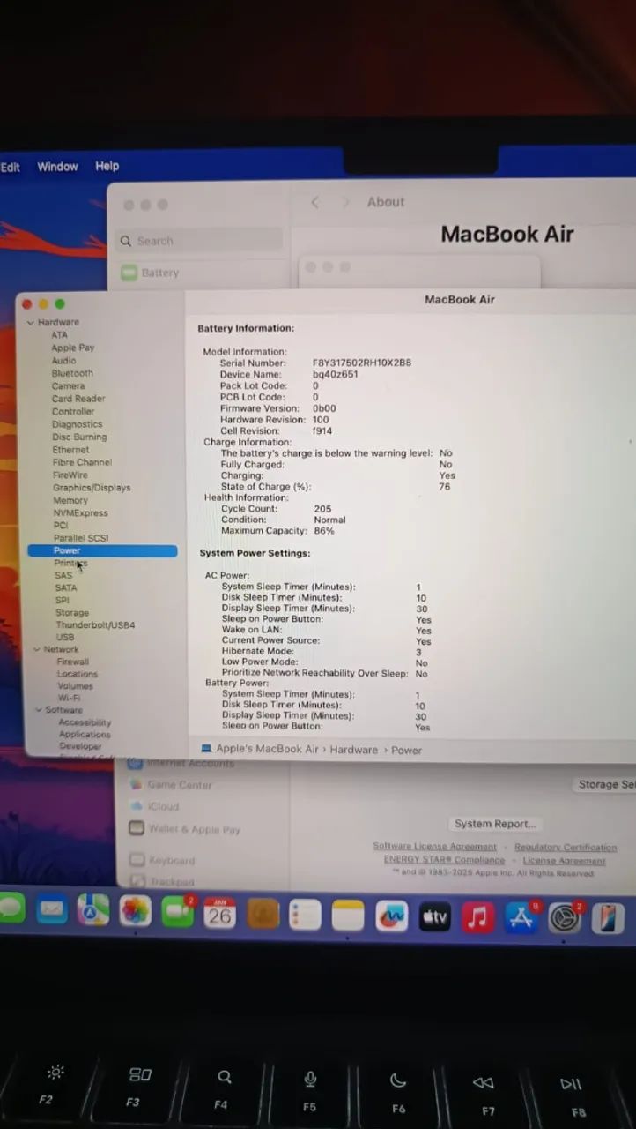Click the Storage Settings button
The image size is (636, 1129).
pos(604,784)
